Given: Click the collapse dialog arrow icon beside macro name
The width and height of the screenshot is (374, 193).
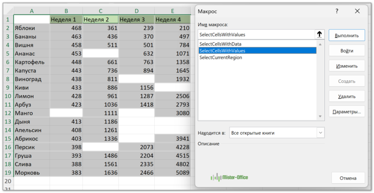Looking at the screenshot, I should (x=319, y=34).
